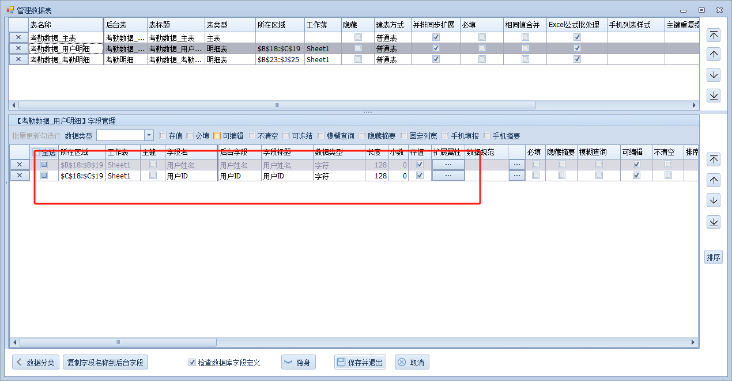Select the 考勤数据_考勤明细 table name cell
This screenshot has height=381, width=732.
click(x=66, y=60)
